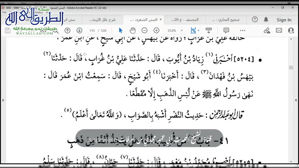Switch to the السنن الصغرى tab
This screenshot has width=299, height=168.
[143, 20]
